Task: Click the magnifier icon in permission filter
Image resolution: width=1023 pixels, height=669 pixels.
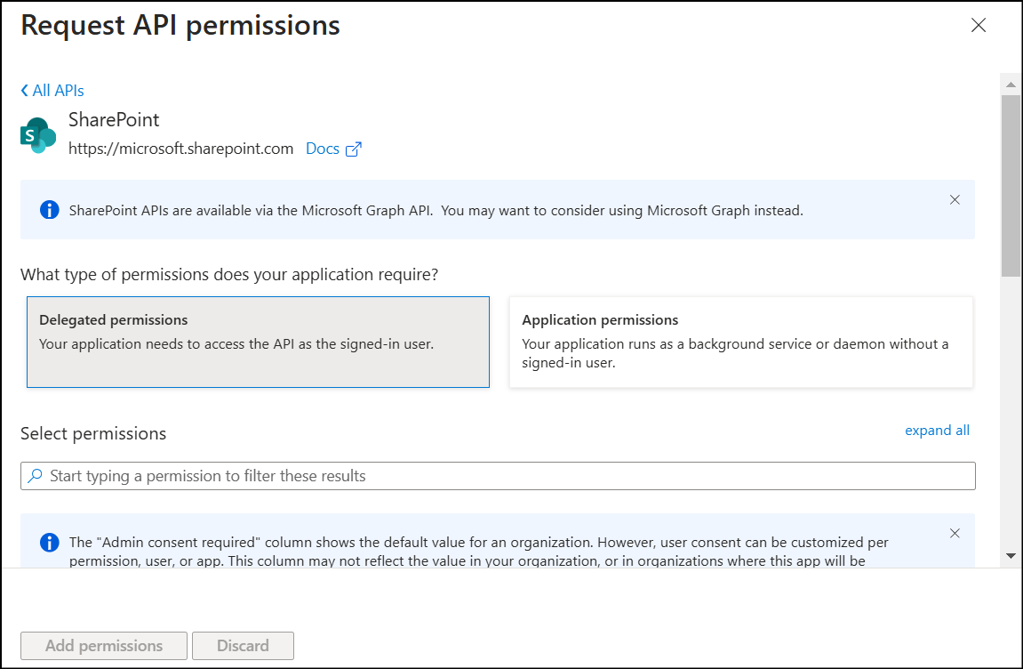Action: coord(36,476)
